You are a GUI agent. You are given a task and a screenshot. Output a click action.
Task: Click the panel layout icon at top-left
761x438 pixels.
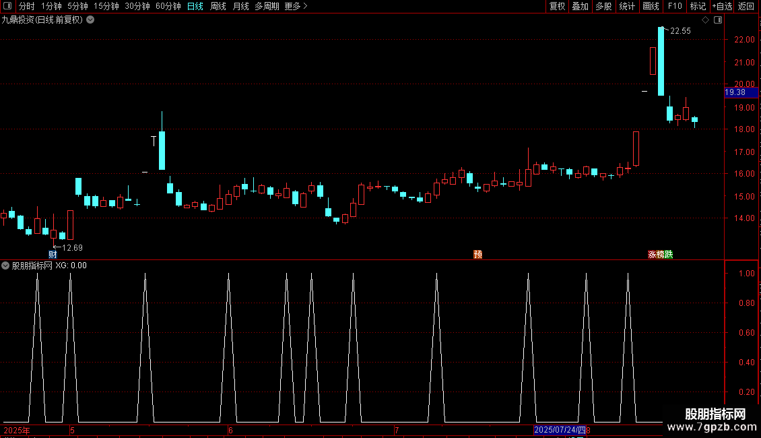(x=7, y=6)
